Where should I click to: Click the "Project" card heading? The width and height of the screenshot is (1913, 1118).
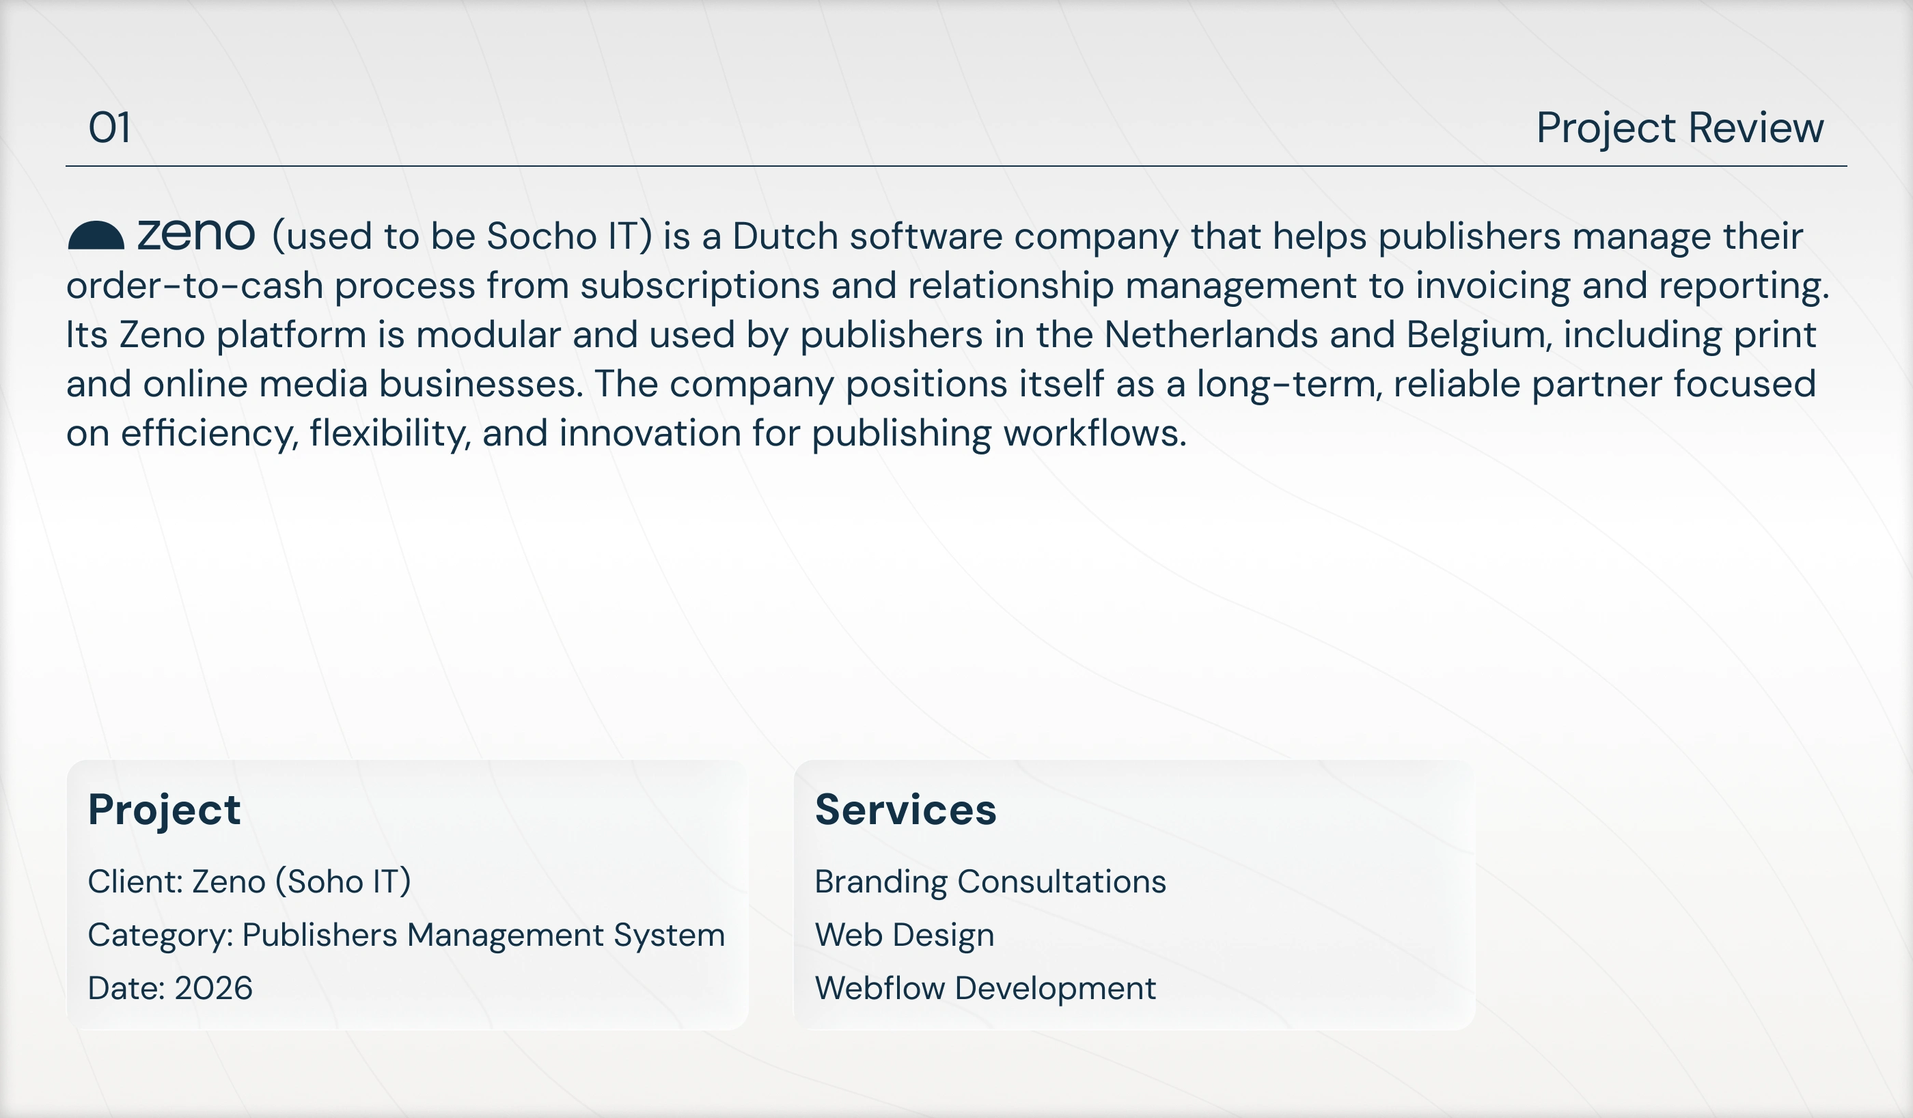(164, 810)
